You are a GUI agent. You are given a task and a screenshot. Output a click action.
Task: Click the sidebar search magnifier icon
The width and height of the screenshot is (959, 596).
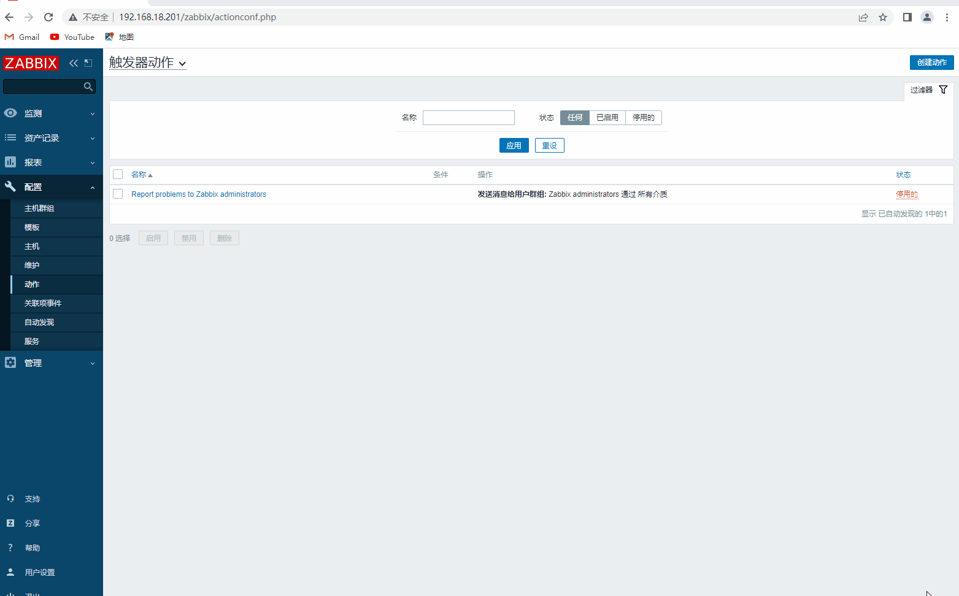click(88, 86)
